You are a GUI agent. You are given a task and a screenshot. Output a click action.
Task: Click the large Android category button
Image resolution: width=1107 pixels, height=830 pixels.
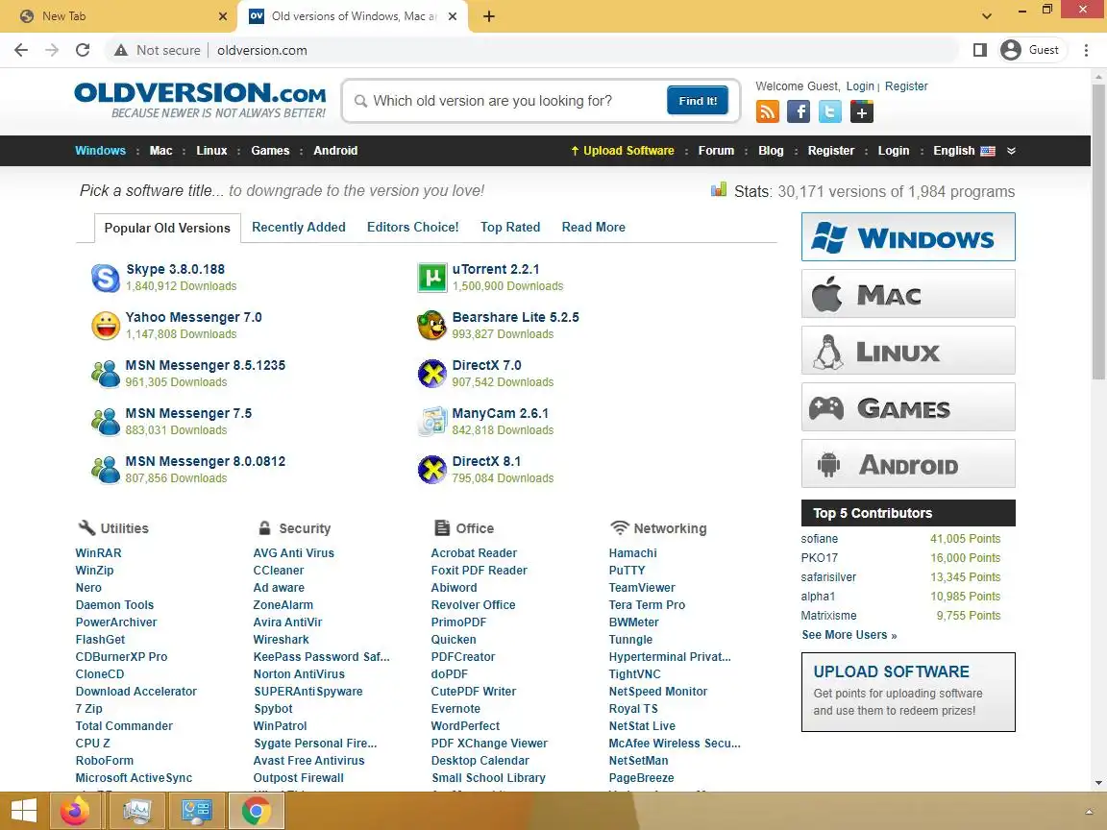(x=908, y=464)
